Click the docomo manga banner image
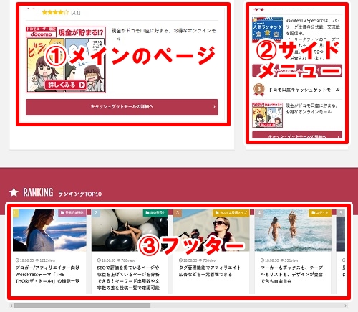This screenshot has width=358, height=312. pyautogui.click(x=66, y=60)
